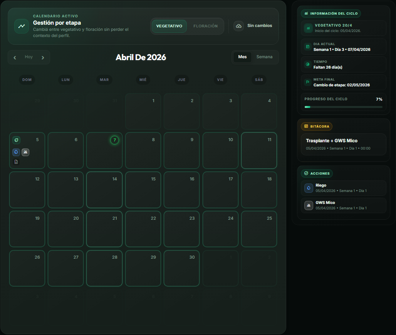Advance to the next month with the right chevron
Image resolution: width=396 pixels, height=335 pixels.
pyautogui.click(x=43, y=57)
